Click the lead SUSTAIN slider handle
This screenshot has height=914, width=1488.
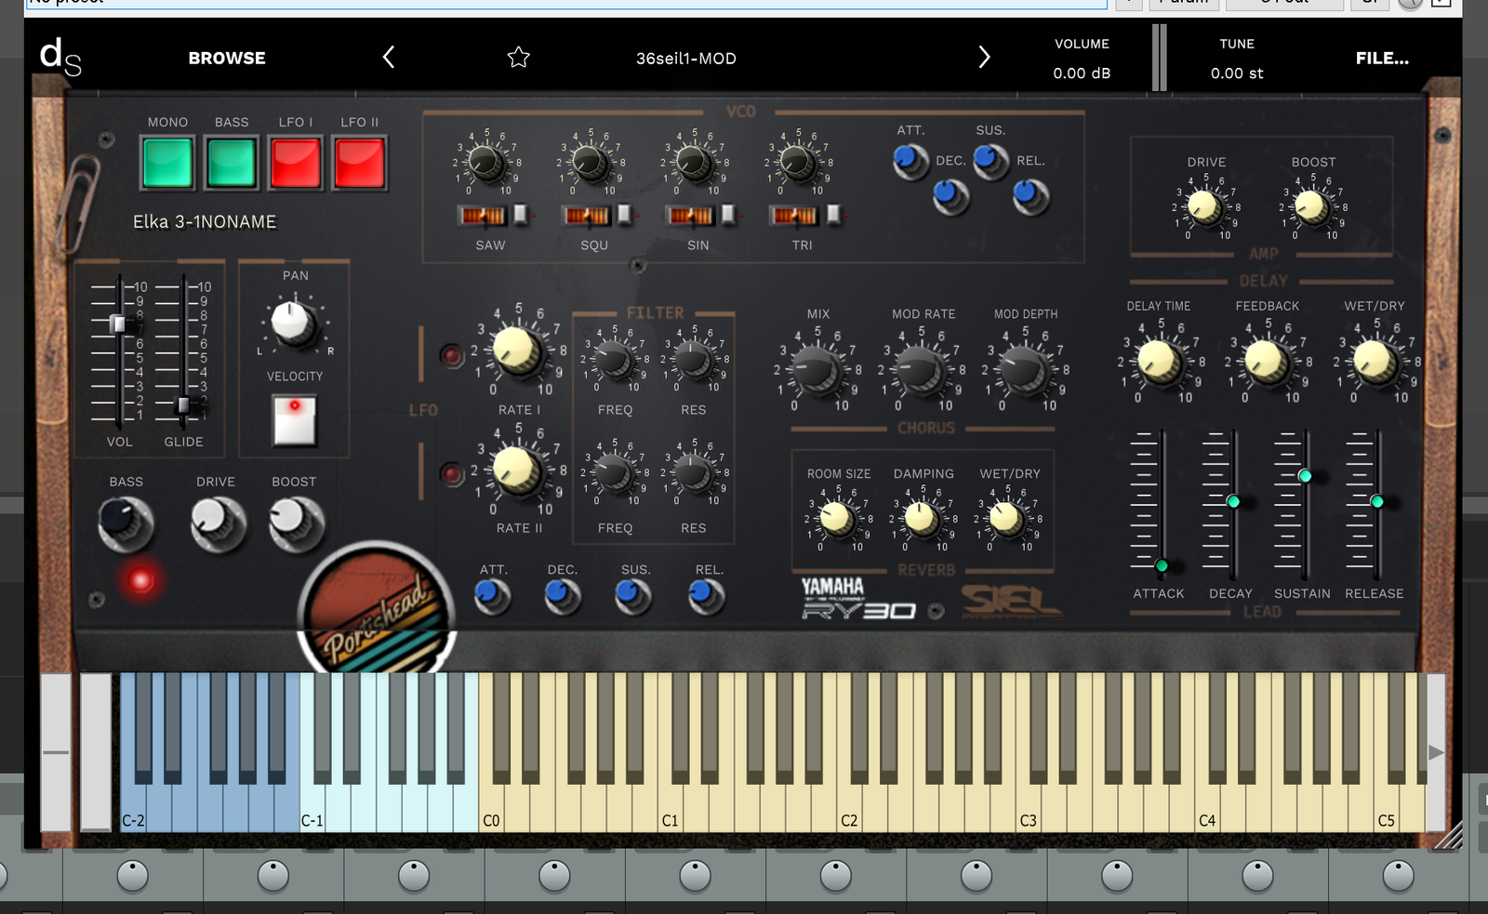(x=1305, y=476)
